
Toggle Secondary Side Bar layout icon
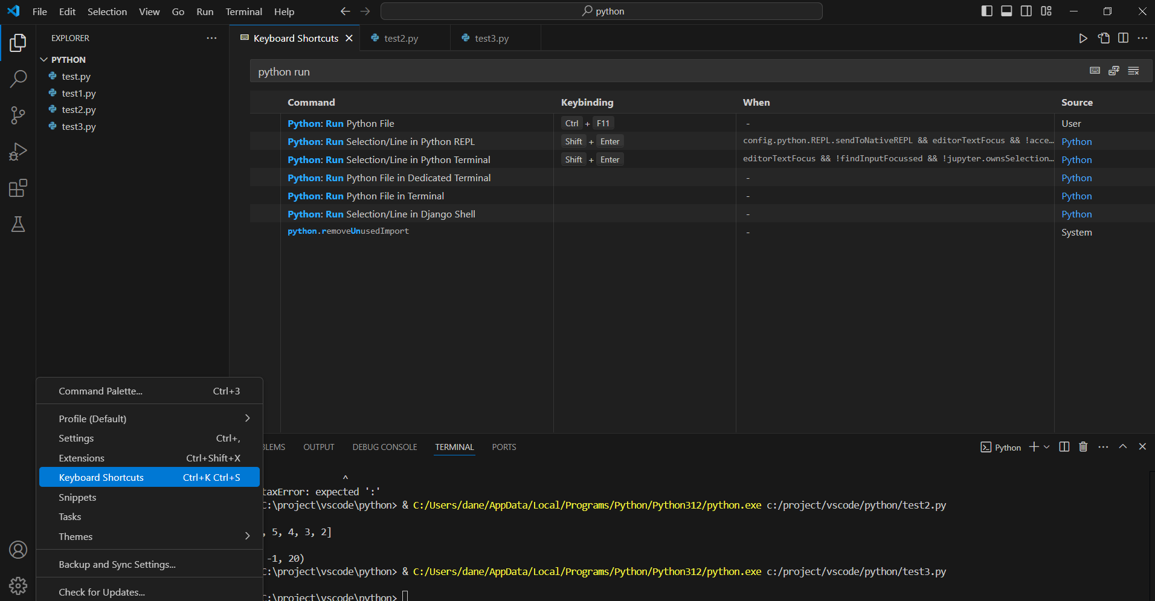[1026, 11]
